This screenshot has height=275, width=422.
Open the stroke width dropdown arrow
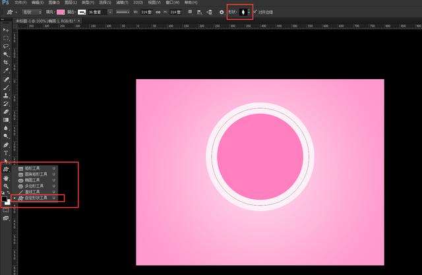tap(110, 12)
